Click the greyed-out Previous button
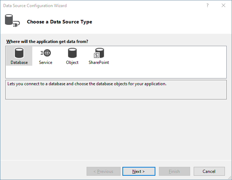Viewport: 232px width, 180px height. 103,171
